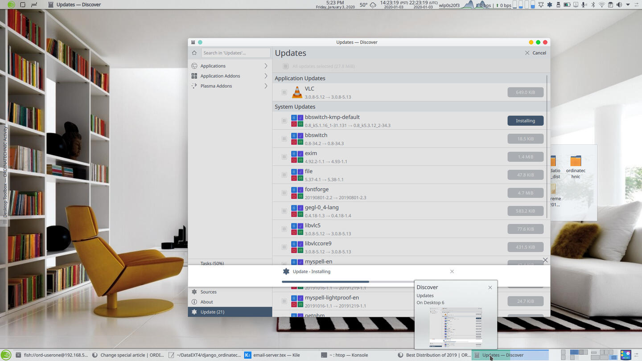Image resolution: width=642 pixels, height=361 pixels.
Task: Click the battery tray icon
Action: pyautogui.click(x=567, y=5)
